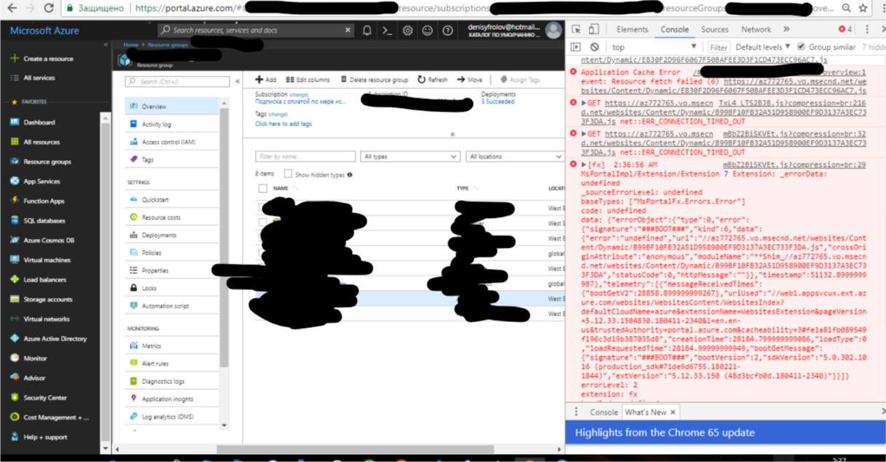Open the All types filter dropdown
886x462 pixels.
coord(410,157)
